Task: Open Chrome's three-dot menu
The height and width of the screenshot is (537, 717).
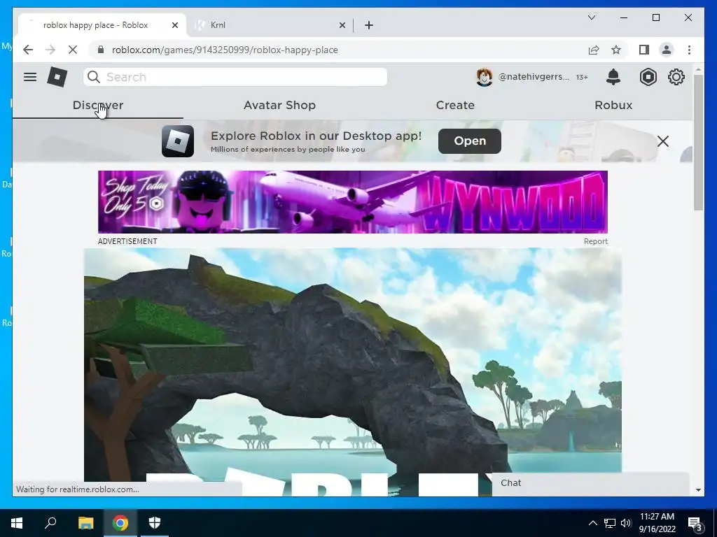Action: (689, 50)
